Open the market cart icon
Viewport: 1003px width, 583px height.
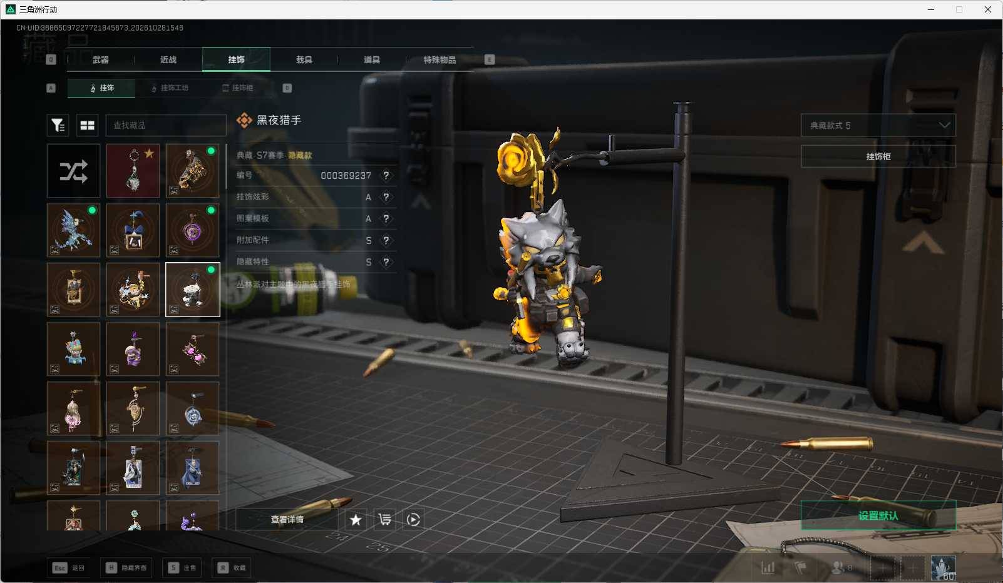384,520
